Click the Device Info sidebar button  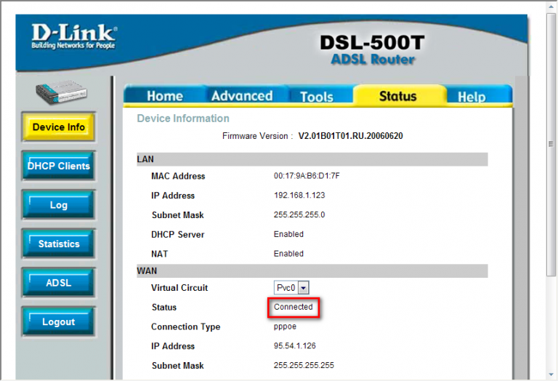tap(59, 127)
